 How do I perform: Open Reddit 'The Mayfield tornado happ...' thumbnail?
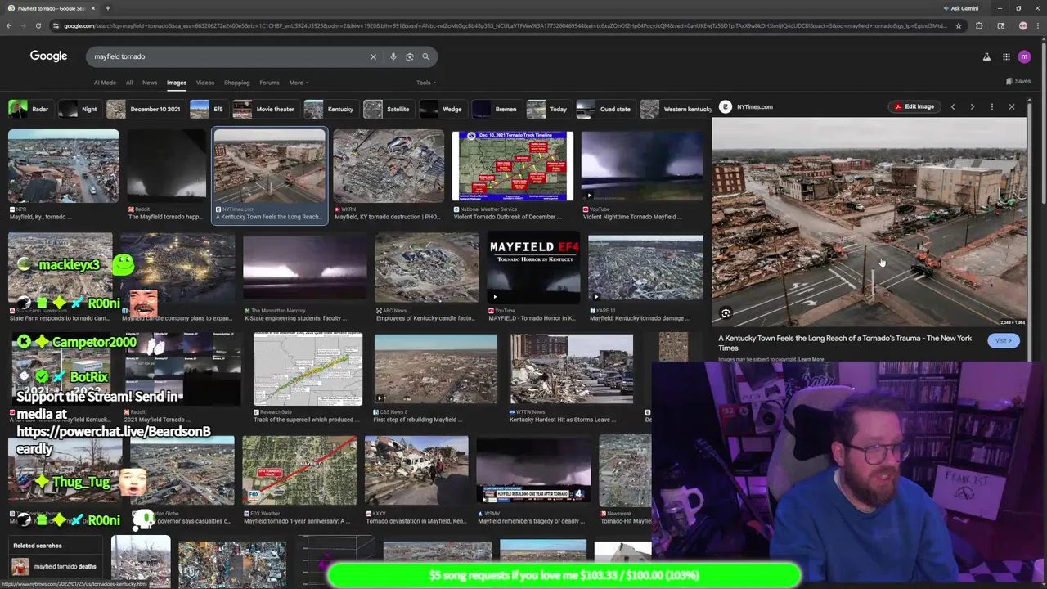[167, 166]
